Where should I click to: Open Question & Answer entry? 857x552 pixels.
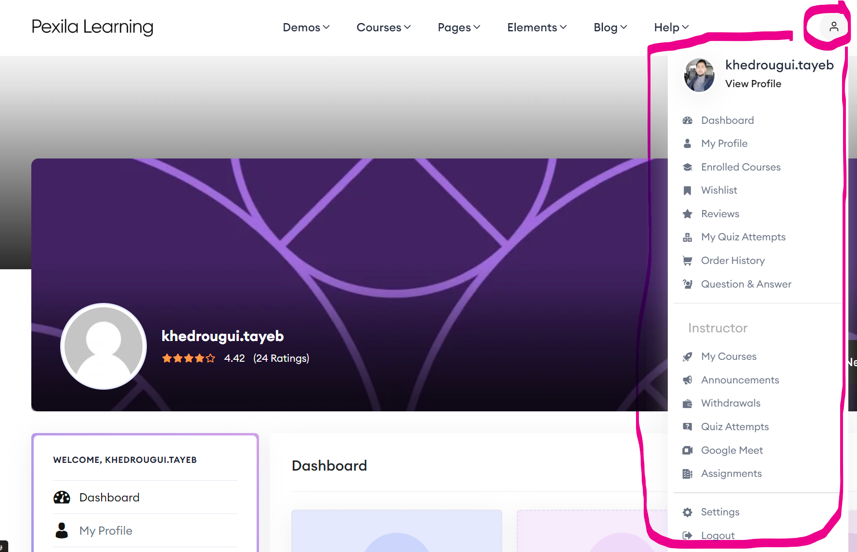[746, 284]
